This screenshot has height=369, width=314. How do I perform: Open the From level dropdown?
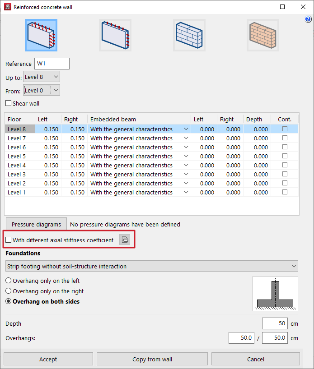(42, 90)
